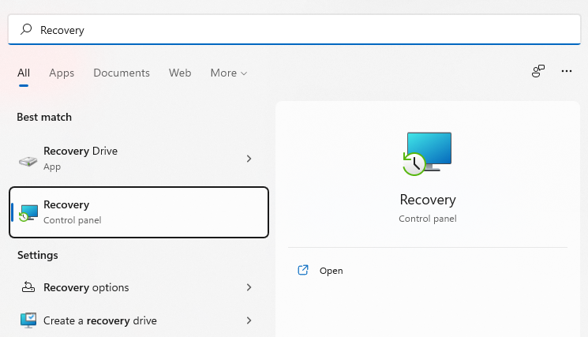Click the Open text in the preview pane

pyautogui.click(x=331, y=271)
